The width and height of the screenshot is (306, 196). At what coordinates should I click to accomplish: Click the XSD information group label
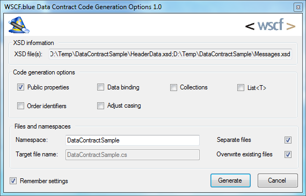[x=33, y=43]
